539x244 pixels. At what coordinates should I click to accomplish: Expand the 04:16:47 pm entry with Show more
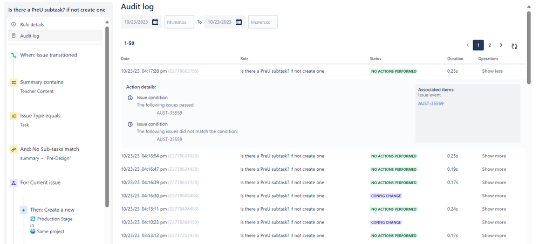click(494, 169)
